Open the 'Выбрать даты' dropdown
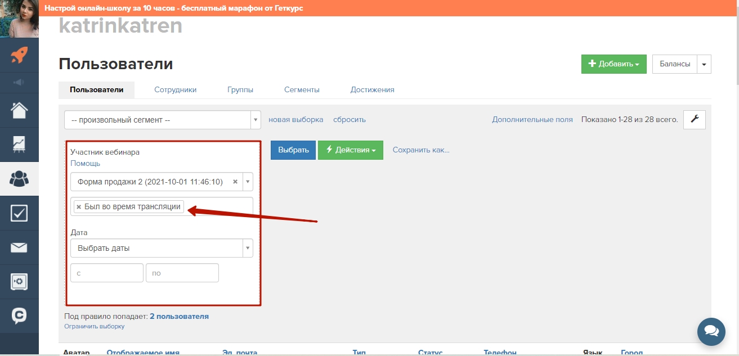Image resolution: width=739 pixels, height=356 pixels. [248, 248]
